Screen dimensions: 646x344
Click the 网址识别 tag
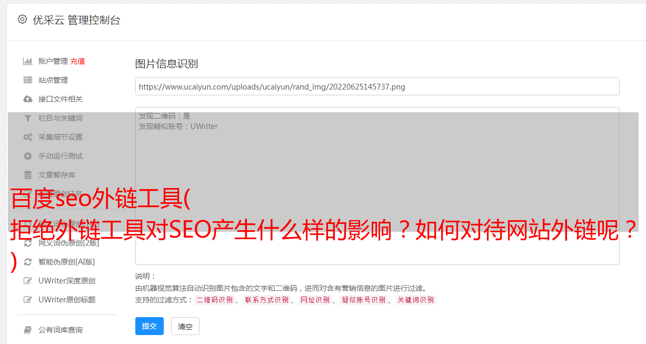315,300
